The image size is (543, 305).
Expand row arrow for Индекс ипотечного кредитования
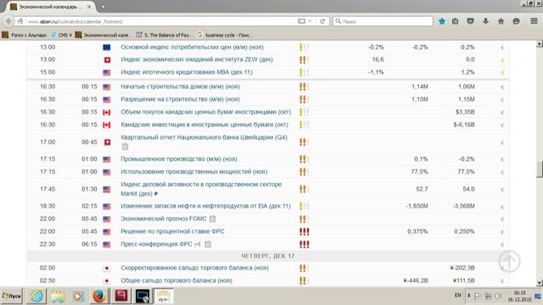click(x=501, y=73)
